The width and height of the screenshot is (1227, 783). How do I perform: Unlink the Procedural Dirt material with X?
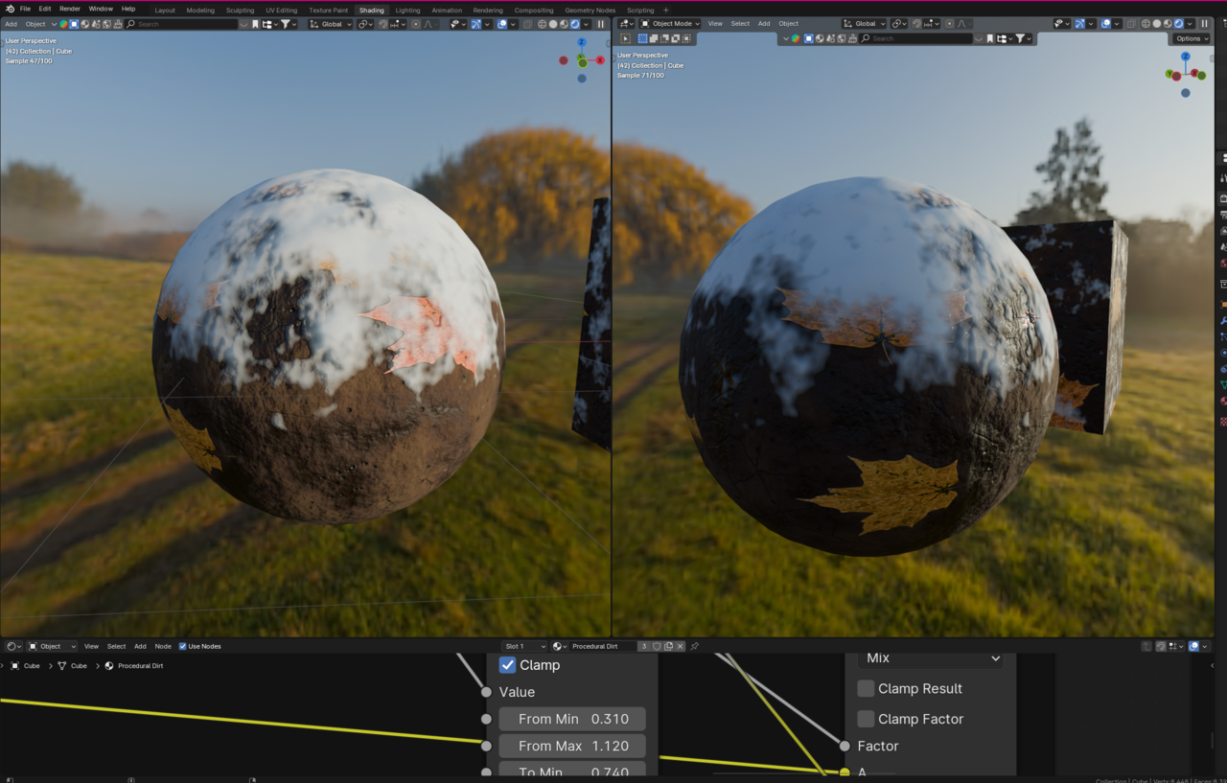[x=680, y=647]
